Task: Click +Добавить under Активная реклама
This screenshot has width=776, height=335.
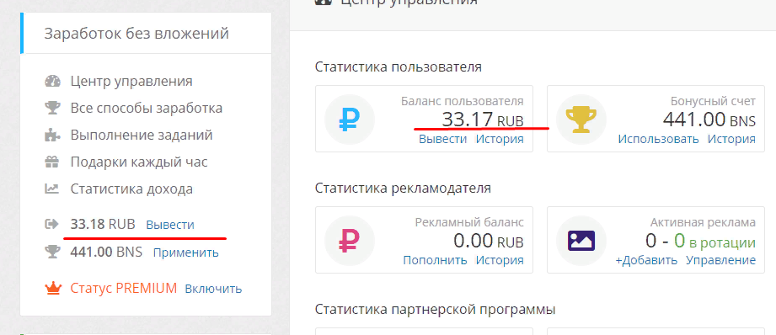Action: [646, 260]
